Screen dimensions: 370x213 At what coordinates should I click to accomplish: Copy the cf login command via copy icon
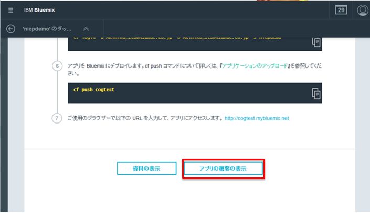coord(315,42)
